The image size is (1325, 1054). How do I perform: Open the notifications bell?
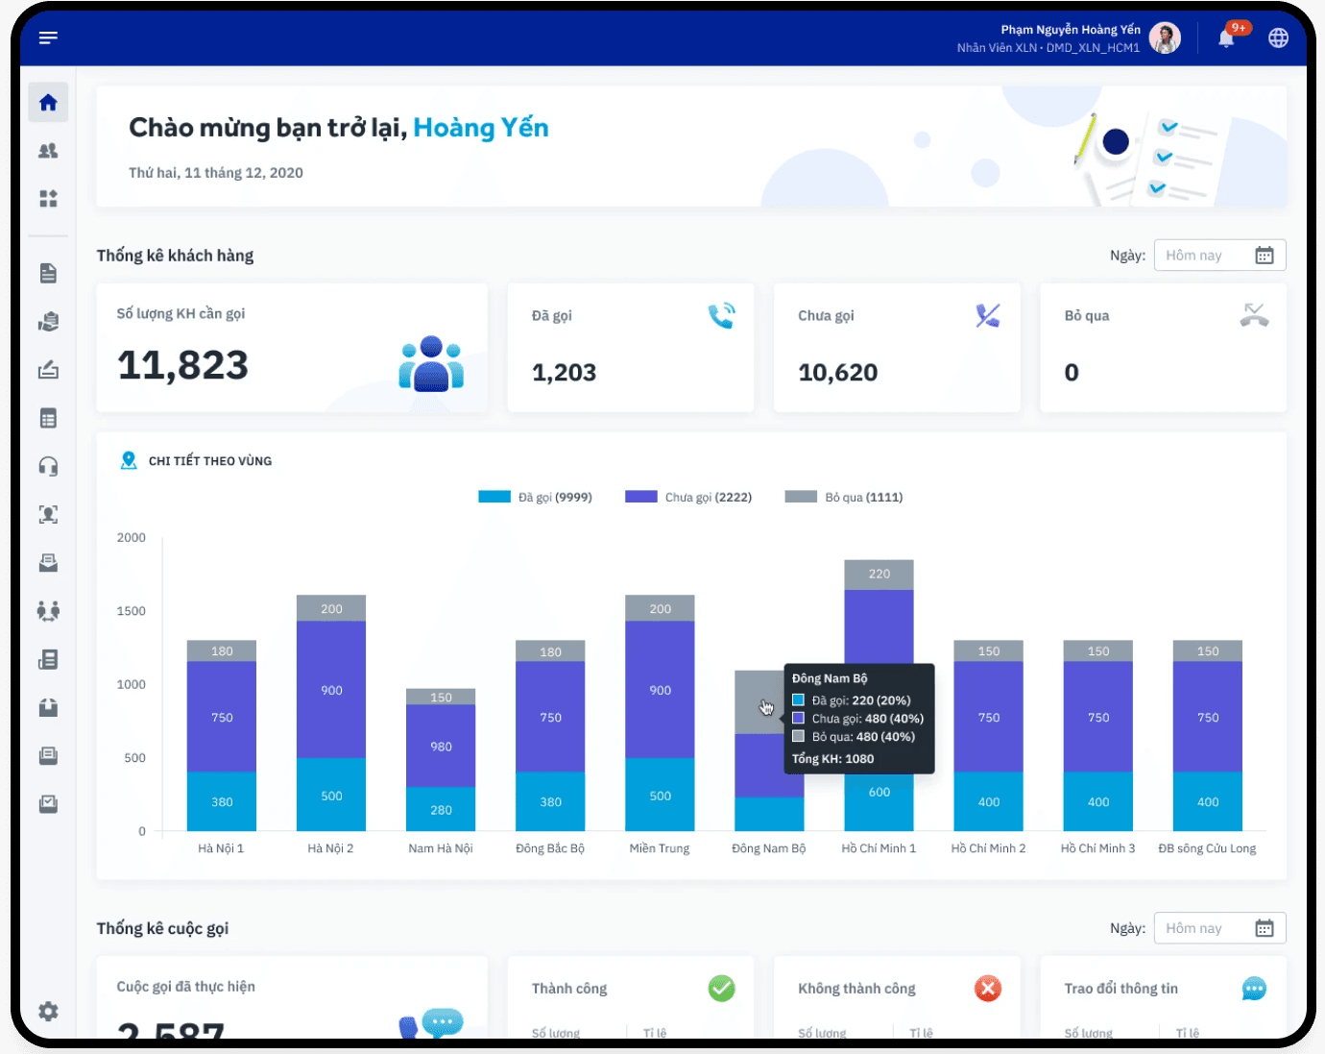pos(1226,38)
